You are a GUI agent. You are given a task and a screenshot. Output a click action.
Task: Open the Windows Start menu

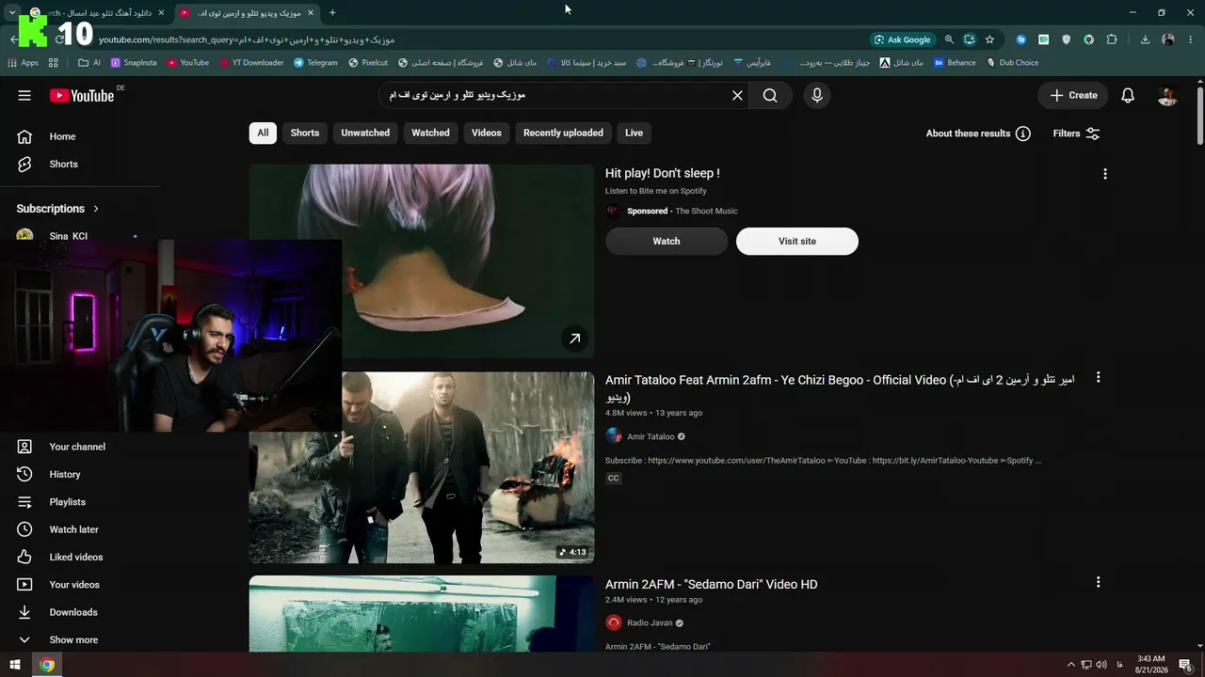(15, 665)
